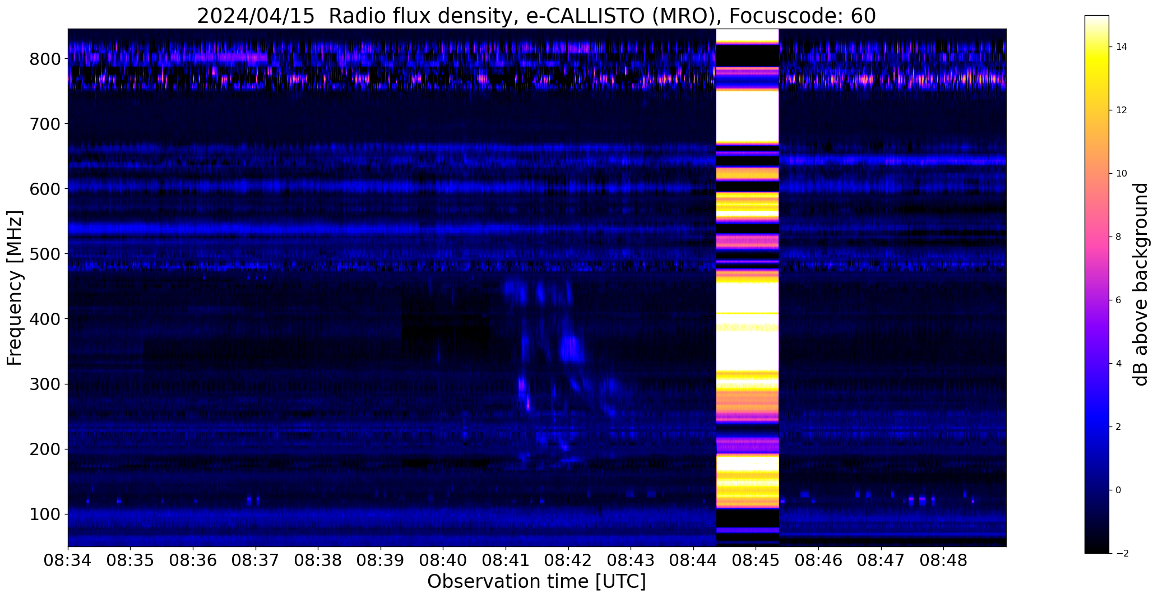Viewport: 1158px width, 598px height.
Task: Click the 700 MHz frequency tick label
Action: [45, 124]
